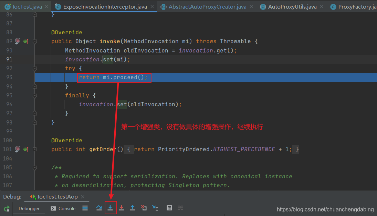Image resolution: width=377 pixels, height=216 pixels.
Task: Collapse the Javadoc comment fold at line 105
Action: (x=35, y=168)
